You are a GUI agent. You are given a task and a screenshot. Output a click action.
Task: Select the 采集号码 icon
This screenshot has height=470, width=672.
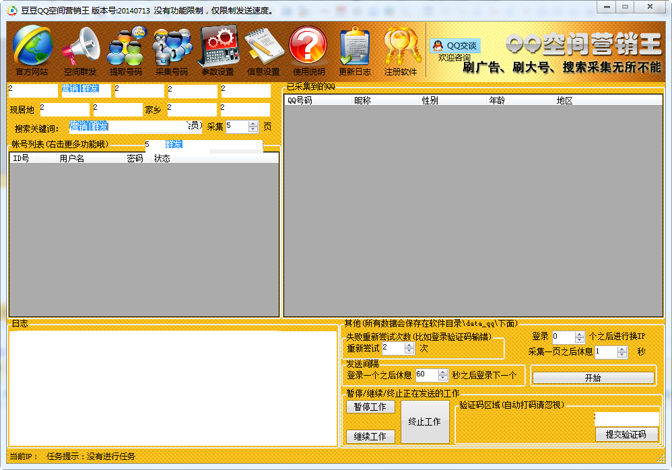[172, 51]
